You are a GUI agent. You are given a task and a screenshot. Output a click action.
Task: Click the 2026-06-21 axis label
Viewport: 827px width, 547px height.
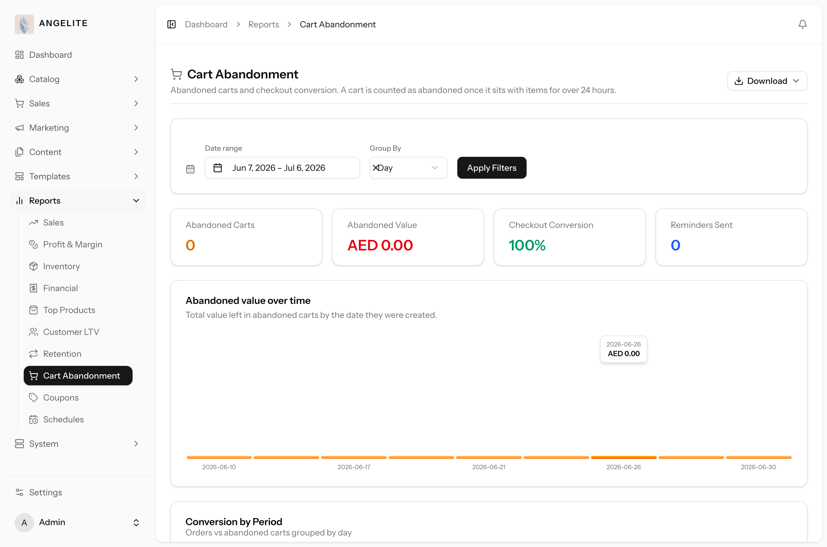[x=489, y=467]
